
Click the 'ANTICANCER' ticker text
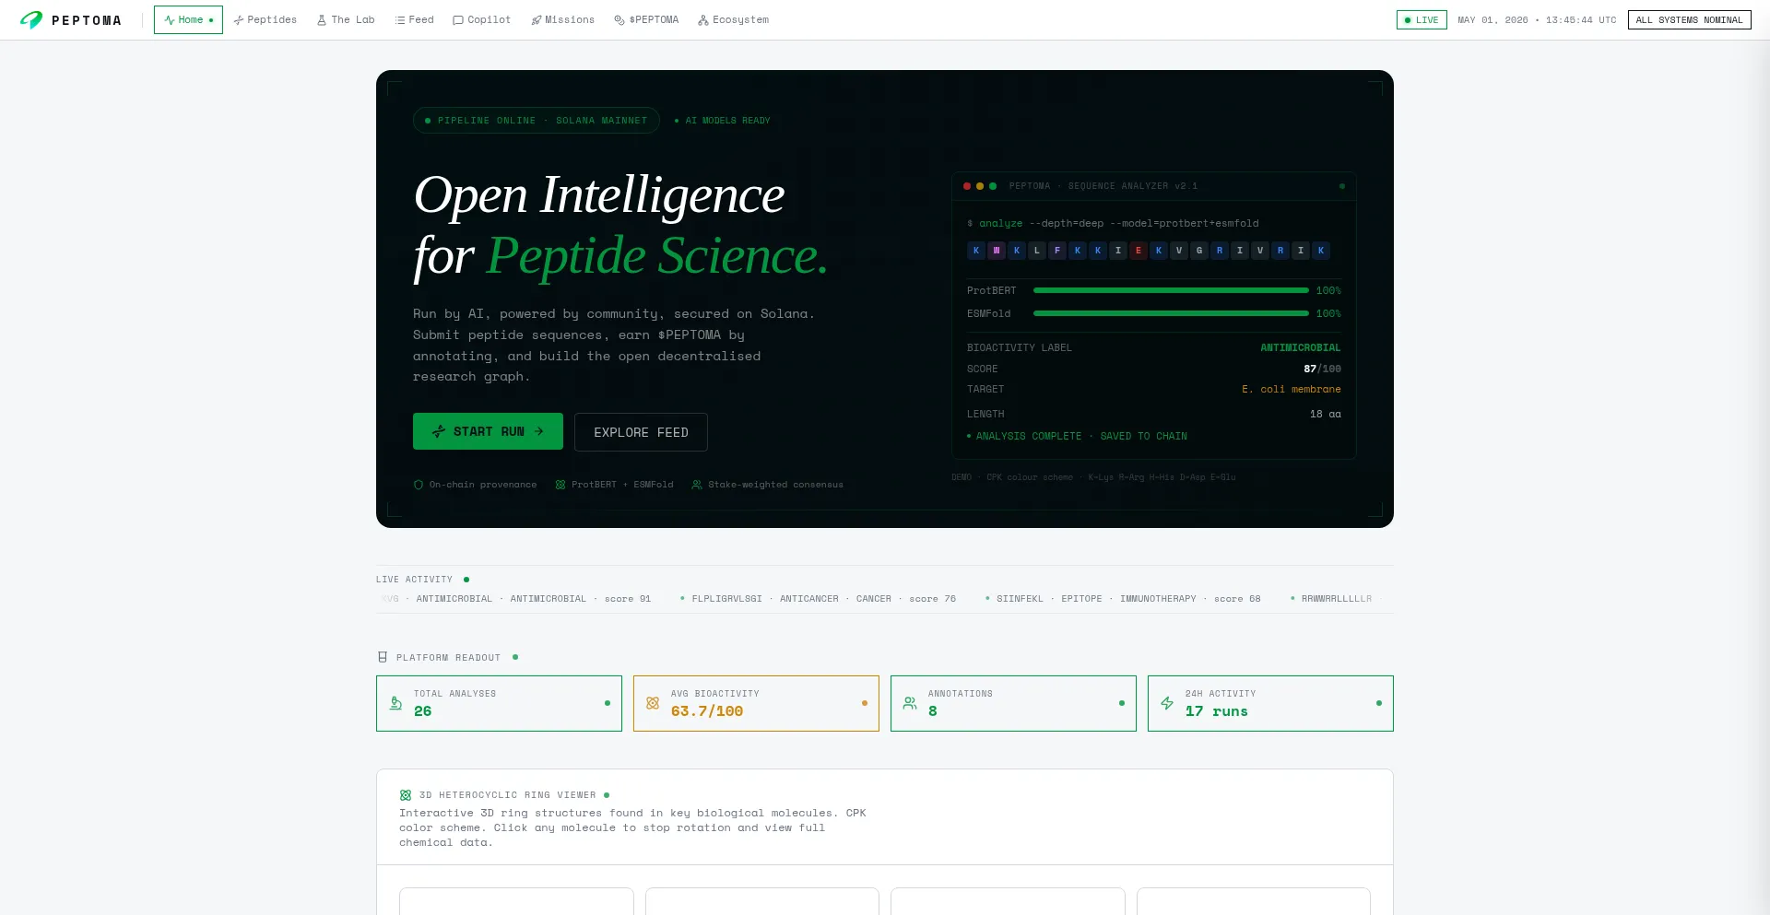(808, 599)
